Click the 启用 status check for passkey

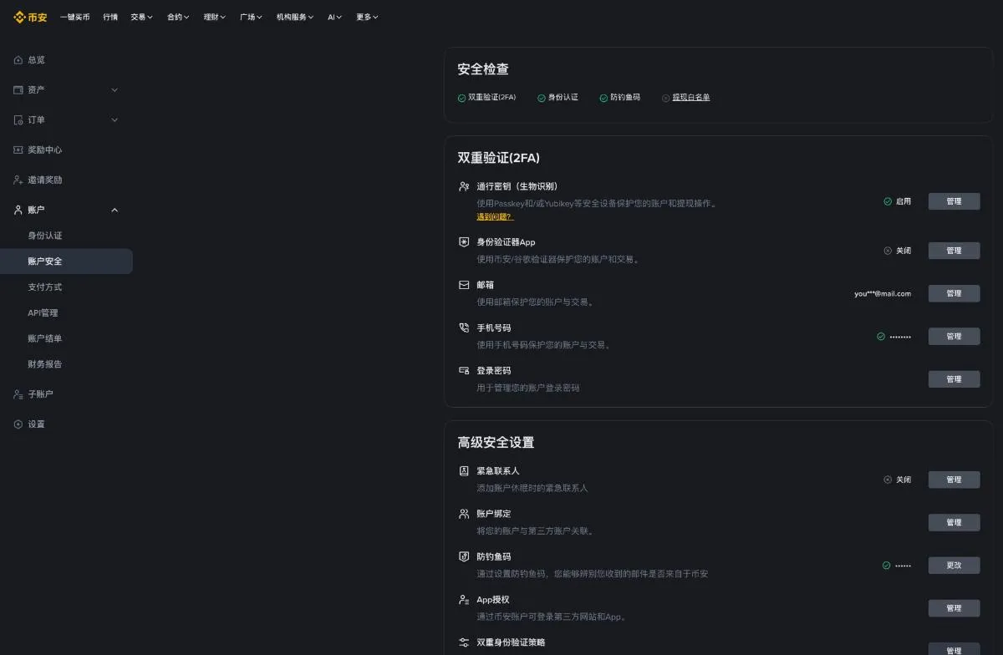coord(888,201)
